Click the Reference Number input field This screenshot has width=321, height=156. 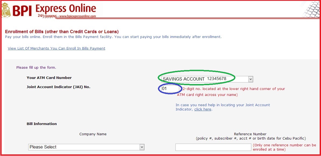click(x=213, y=147)
